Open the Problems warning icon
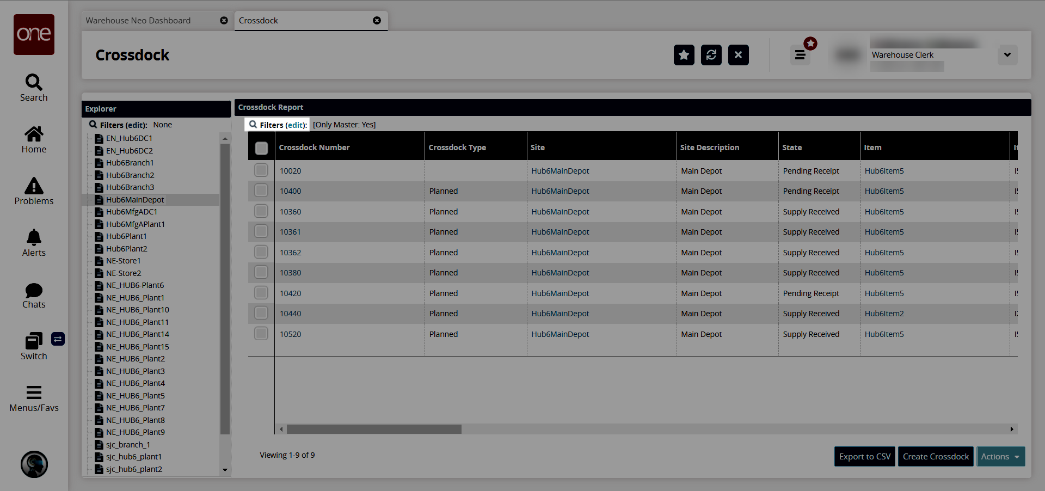Image resolution: width=1045 pixels, height=491 pixels. (x=34, y=191)
